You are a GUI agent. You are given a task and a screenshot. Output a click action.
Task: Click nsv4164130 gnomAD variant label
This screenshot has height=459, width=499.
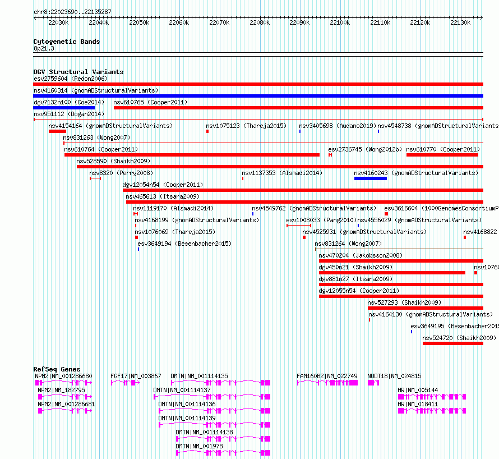click(431, 314)
